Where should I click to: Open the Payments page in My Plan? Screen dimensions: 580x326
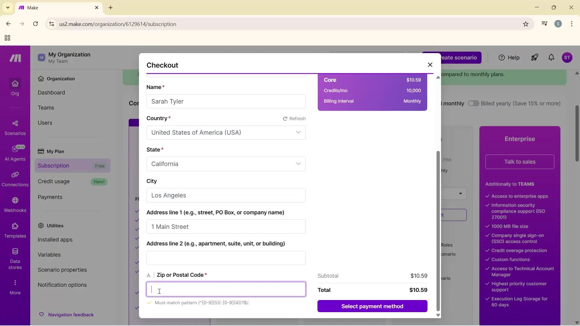(x=50, y=197)
